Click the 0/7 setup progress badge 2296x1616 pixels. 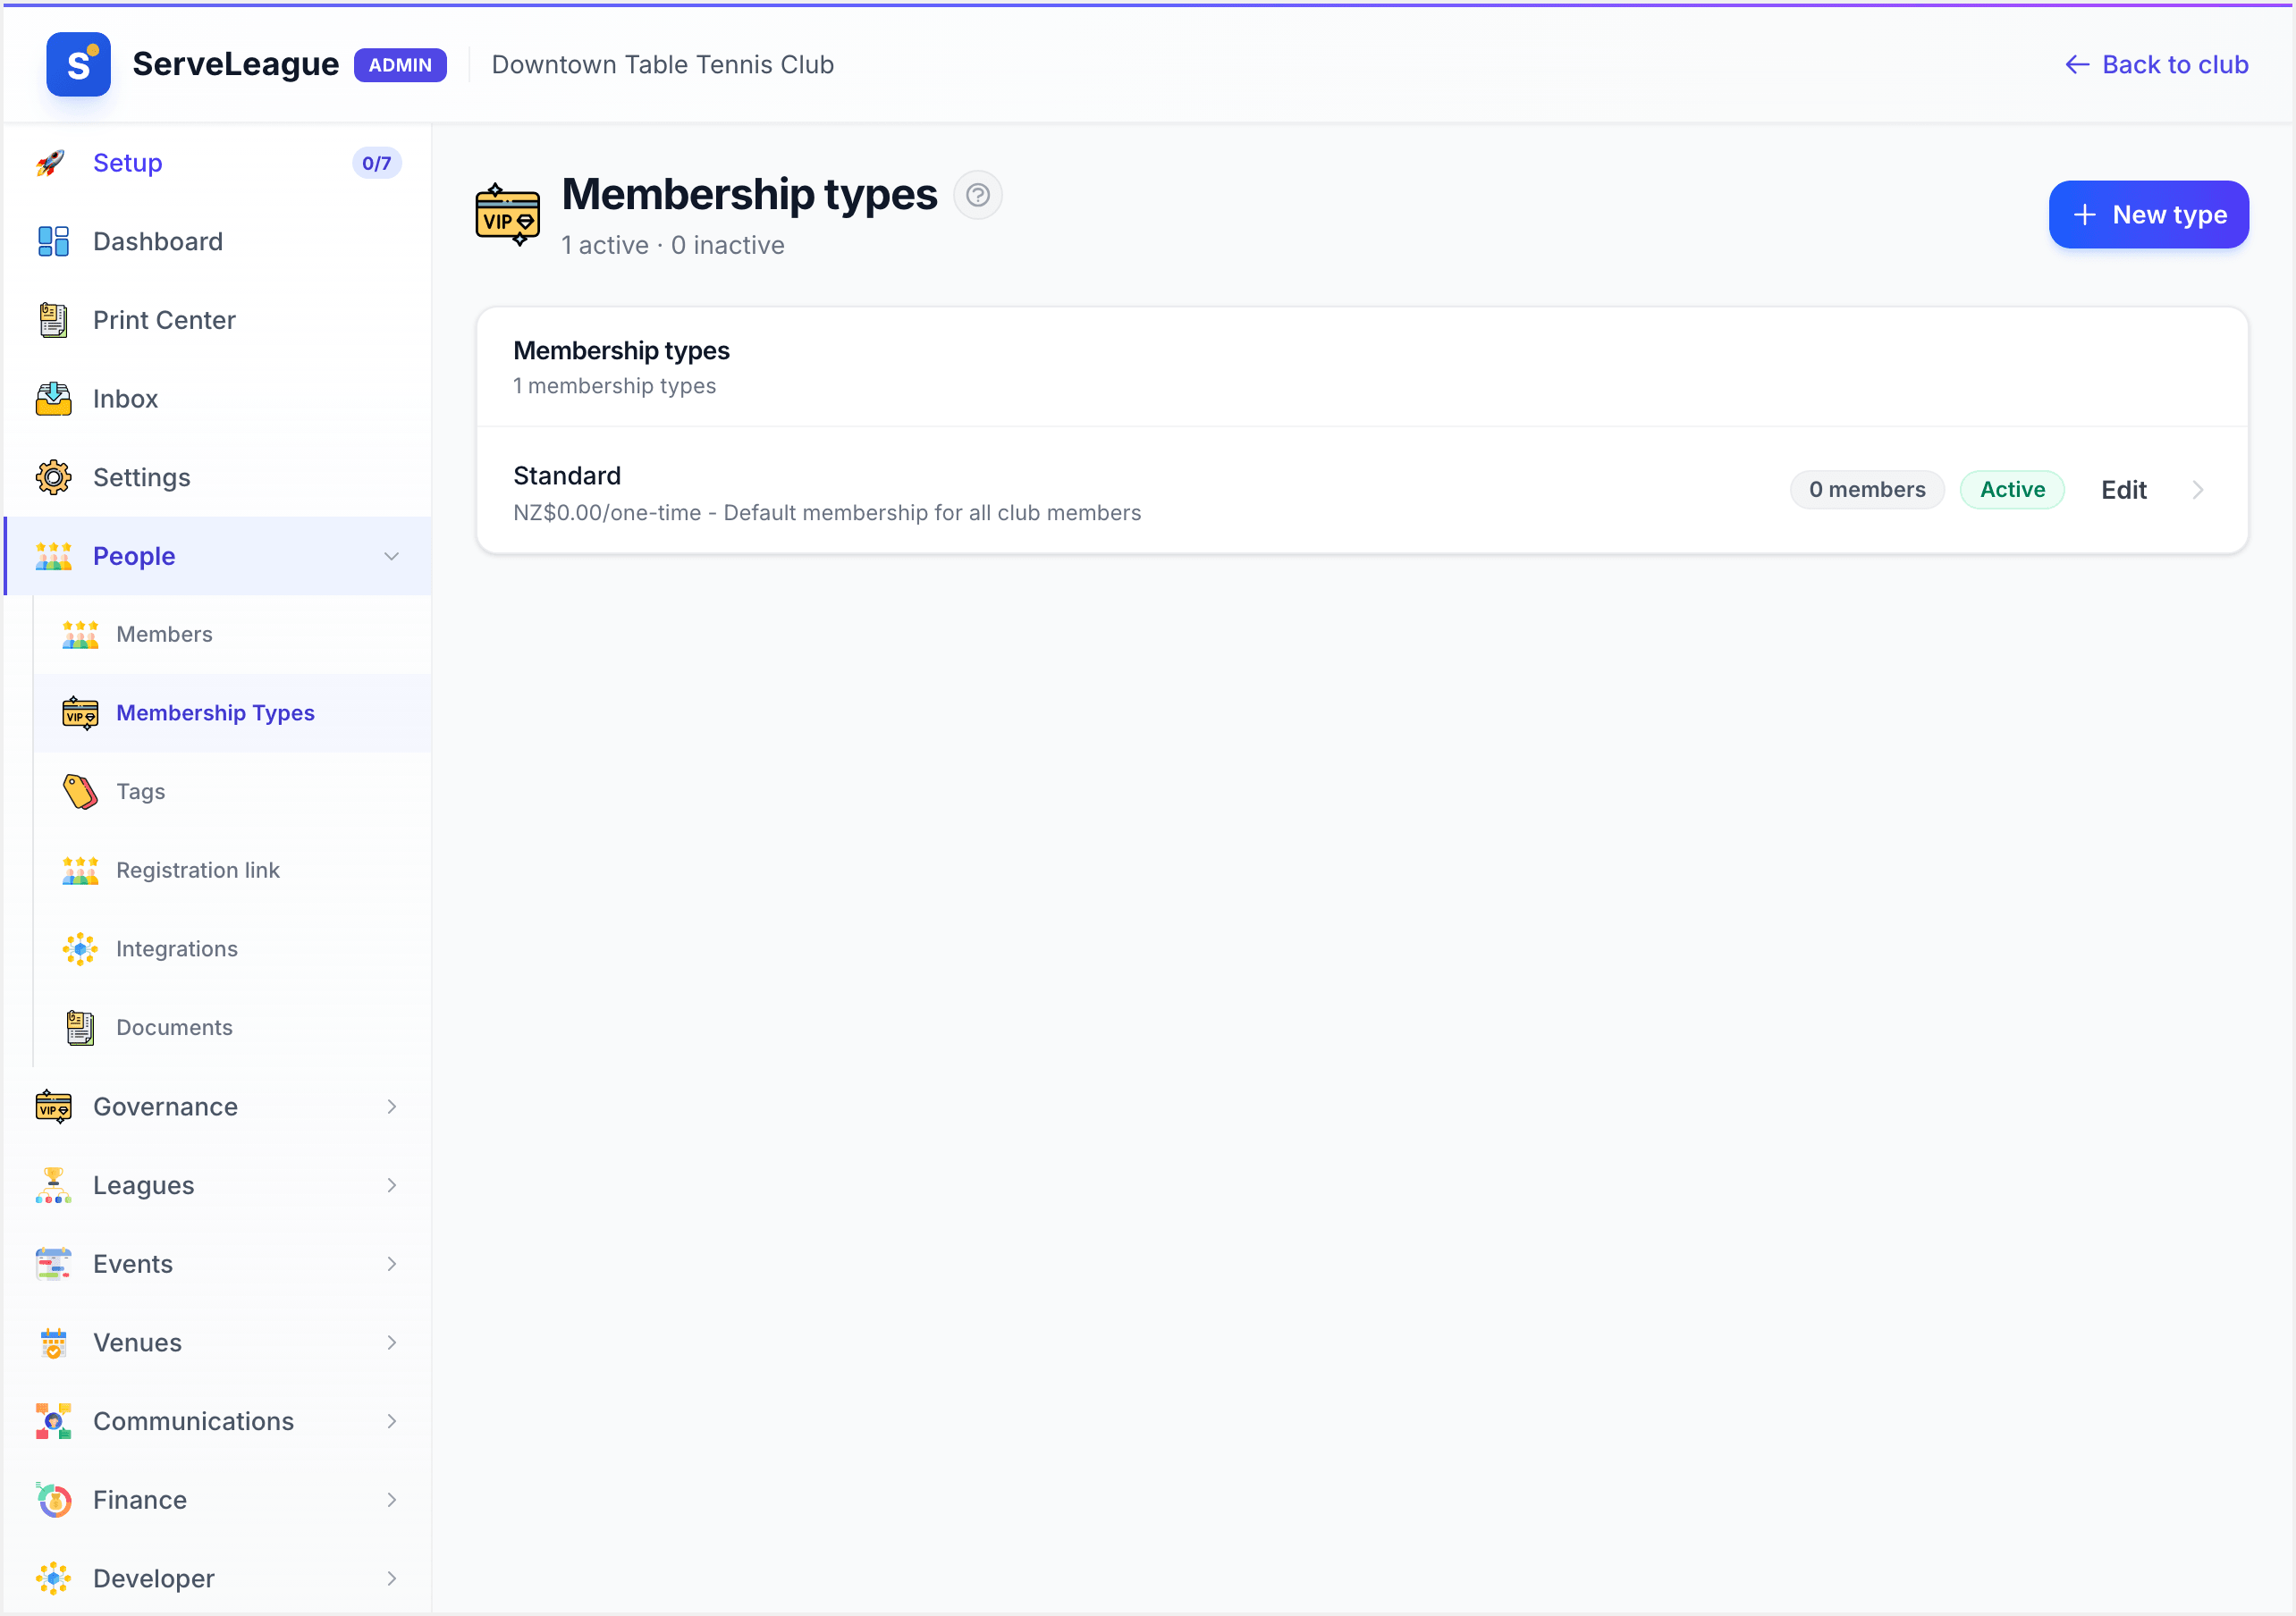coord(376,163)
